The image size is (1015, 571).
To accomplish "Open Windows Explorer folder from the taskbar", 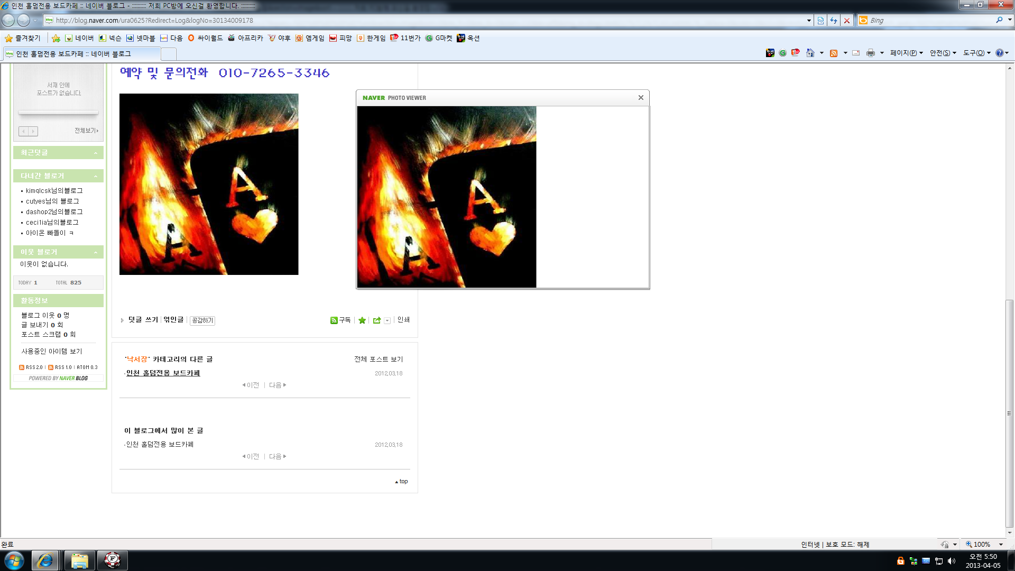I will [x=79, y=560].
